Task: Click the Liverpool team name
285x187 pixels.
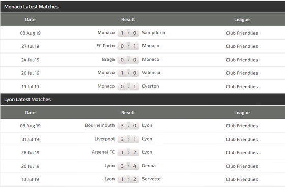Action: (x=104, y=139)
